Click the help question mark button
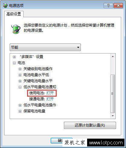Image resolution: width=126 pixels, height=148 pixels. pos(108,5)
